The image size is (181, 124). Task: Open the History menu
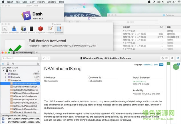(x=41, y=2)
